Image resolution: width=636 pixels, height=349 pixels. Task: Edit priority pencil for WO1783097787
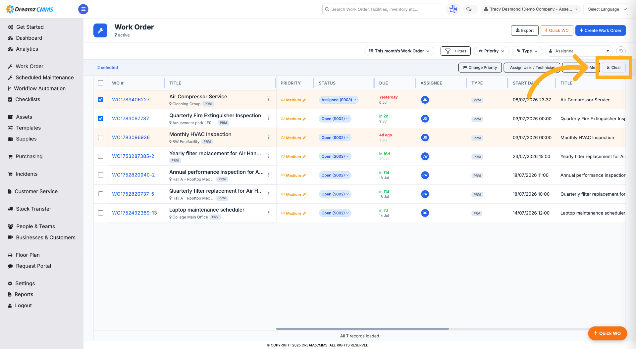tap(304, 119)
